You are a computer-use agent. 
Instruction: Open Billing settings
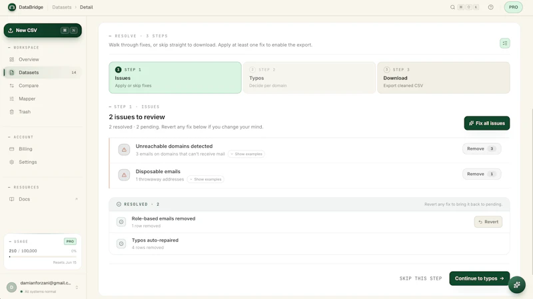(43, 149)
